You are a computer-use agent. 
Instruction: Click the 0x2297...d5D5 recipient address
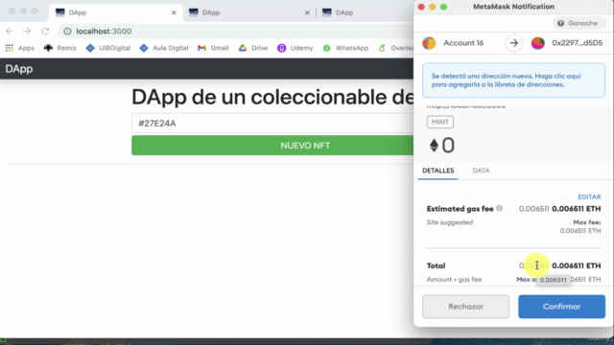coord(578,43)
